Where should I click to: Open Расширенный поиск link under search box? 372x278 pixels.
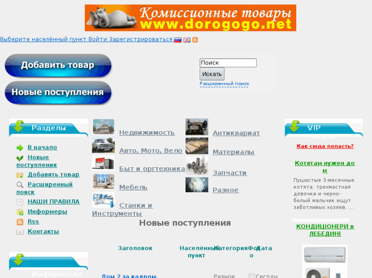pyautogui.click(x=224, y=84)
